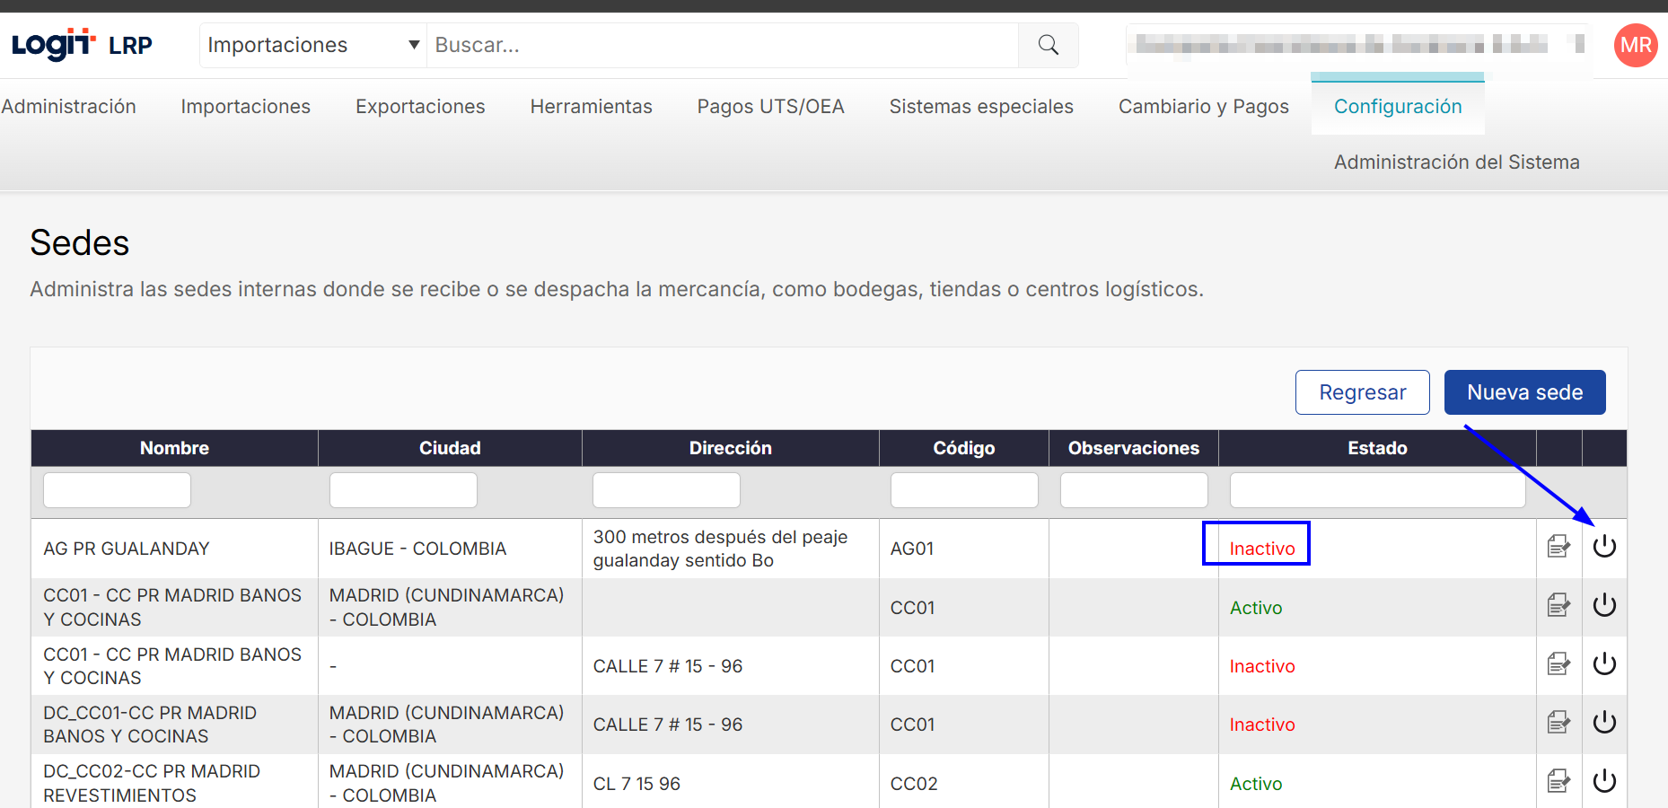Open the Importaciones search scope dropdown

pyautogui.click(x=313, y=45)
